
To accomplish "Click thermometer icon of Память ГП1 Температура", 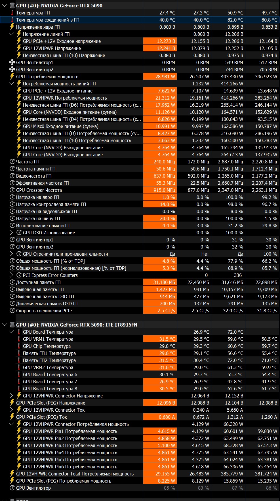I will [x=19, y=353].
